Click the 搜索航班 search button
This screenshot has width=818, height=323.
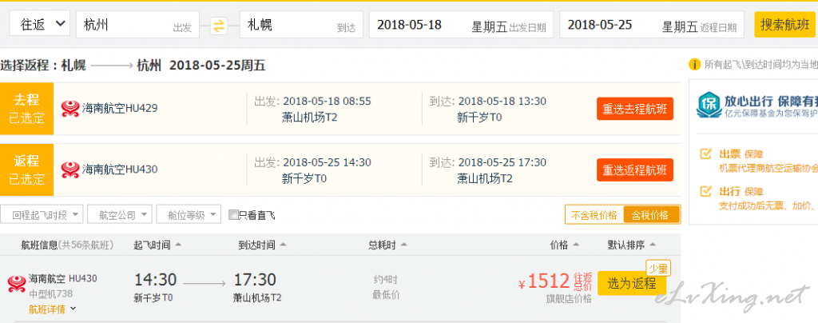pos(784,25)
